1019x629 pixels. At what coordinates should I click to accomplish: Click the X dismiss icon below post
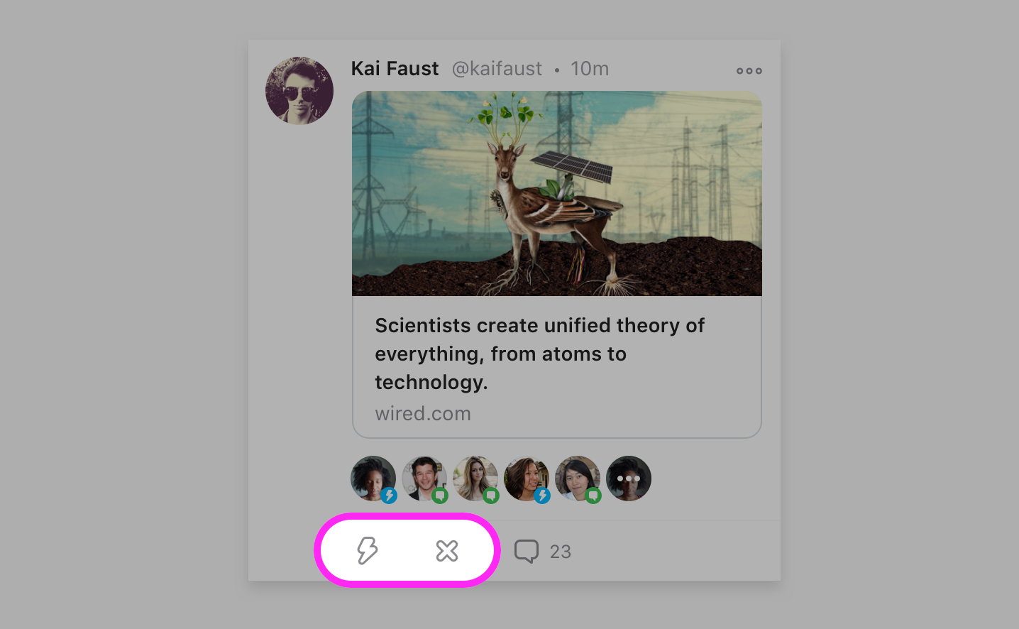tap(447, 551)
